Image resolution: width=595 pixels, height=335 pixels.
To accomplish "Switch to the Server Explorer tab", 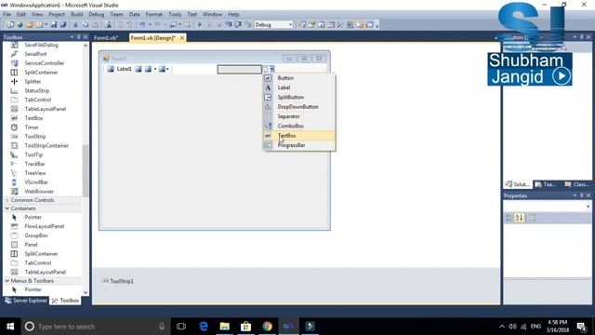I will [x=26, y=301].
